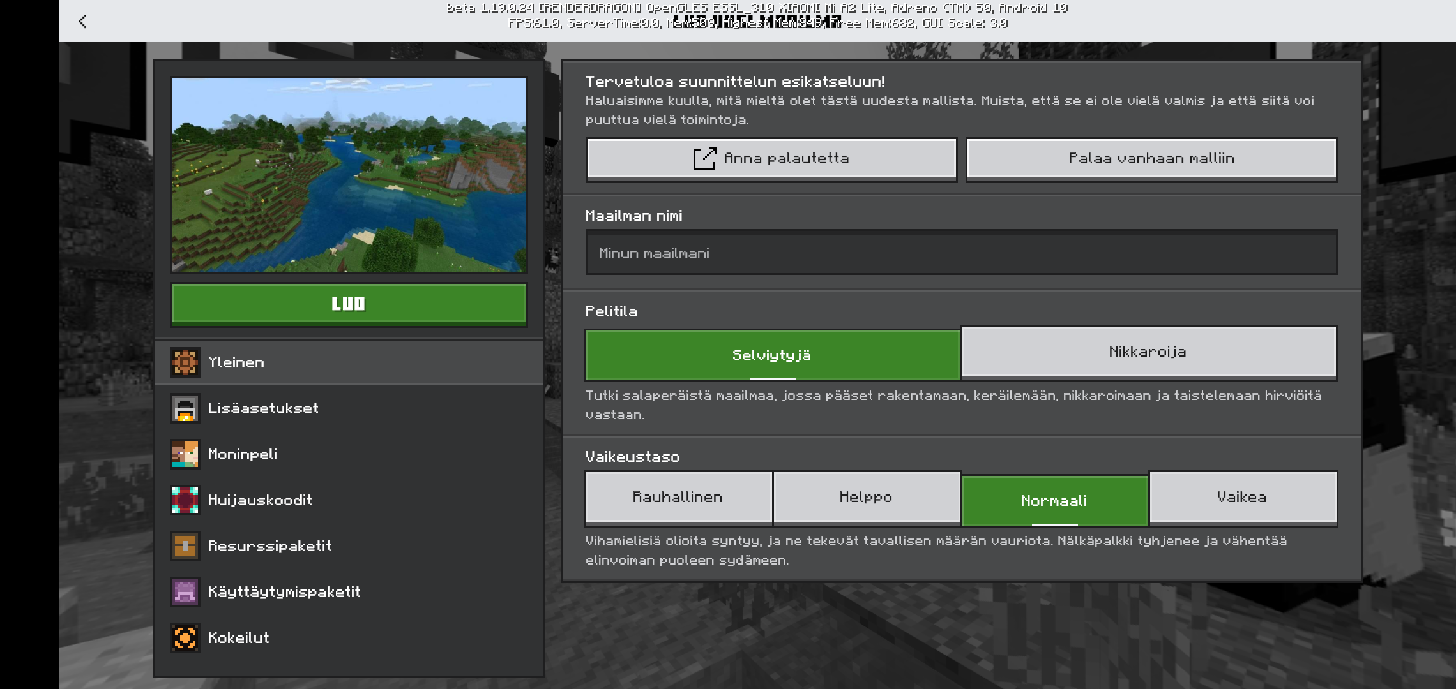Click the Kokeilut orange icon

click(x=185, y=638)
